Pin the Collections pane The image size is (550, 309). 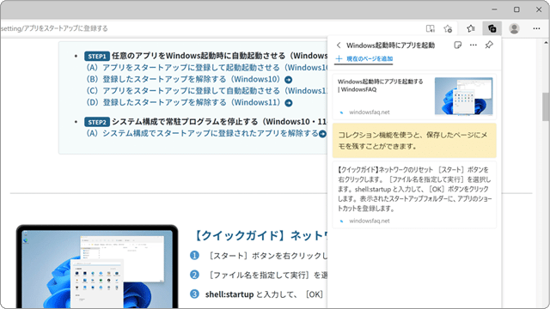(489, 45)
